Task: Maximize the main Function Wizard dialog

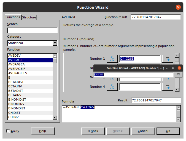Action: (169, 7)
